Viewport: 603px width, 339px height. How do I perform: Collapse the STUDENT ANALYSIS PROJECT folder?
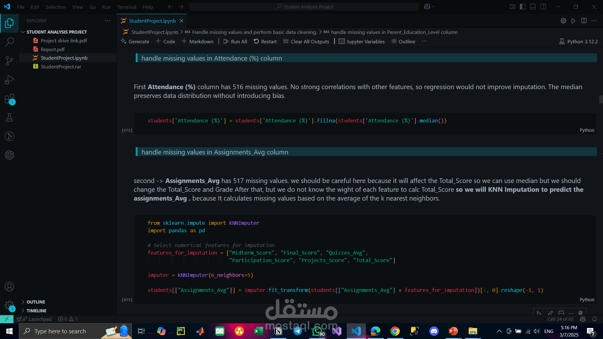pyautogui.click(x=57, y=32)
